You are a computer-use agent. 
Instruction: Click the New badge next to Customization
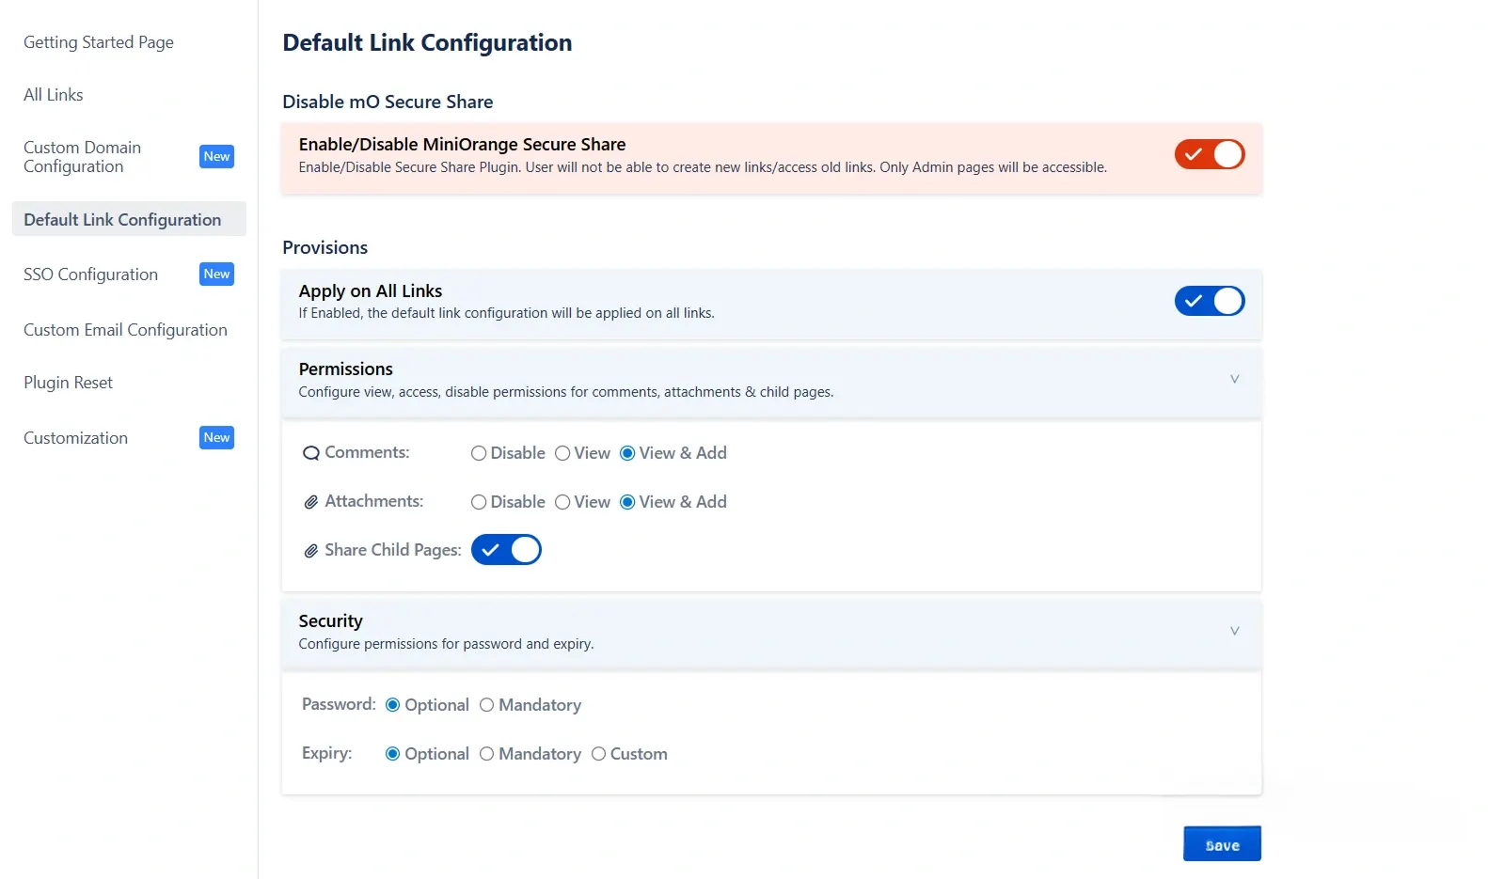[216, 437]
